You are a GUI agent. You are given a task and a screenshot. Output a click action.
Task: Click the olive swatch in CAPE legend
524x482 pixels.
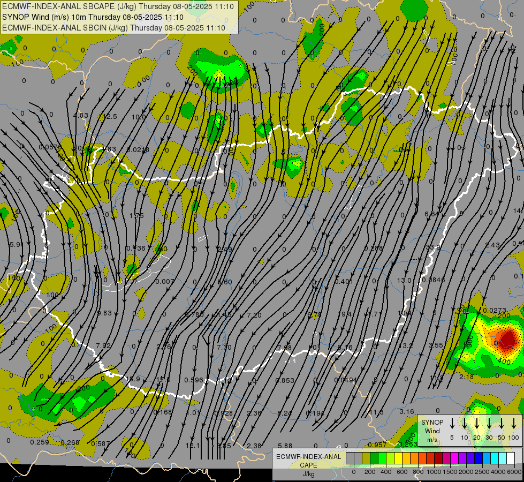pyautogui.click(x=366, y=458)
